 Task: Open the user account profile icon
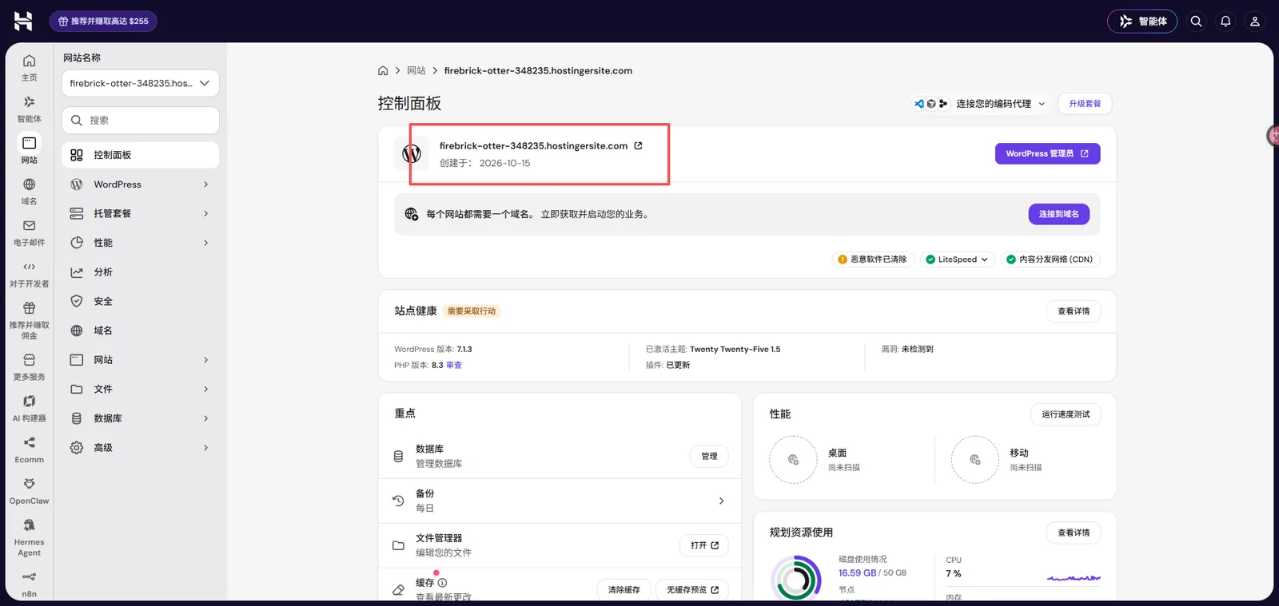[1255, 22]
